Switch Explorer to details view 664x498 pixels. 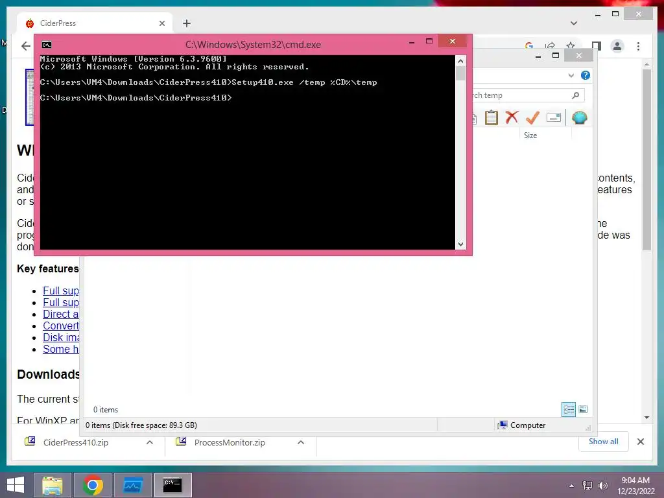tap(568, 409)
